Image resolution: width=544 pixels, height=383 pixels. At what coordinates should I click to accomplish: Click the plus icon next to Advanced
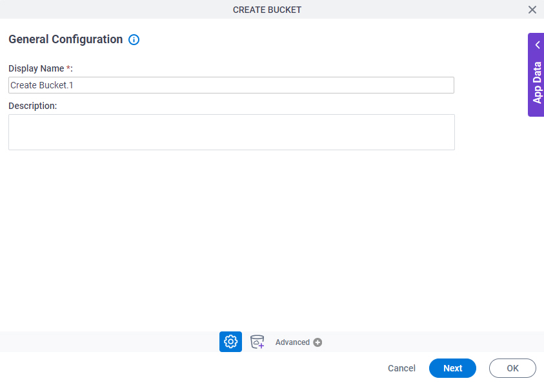tap(317, 342)
